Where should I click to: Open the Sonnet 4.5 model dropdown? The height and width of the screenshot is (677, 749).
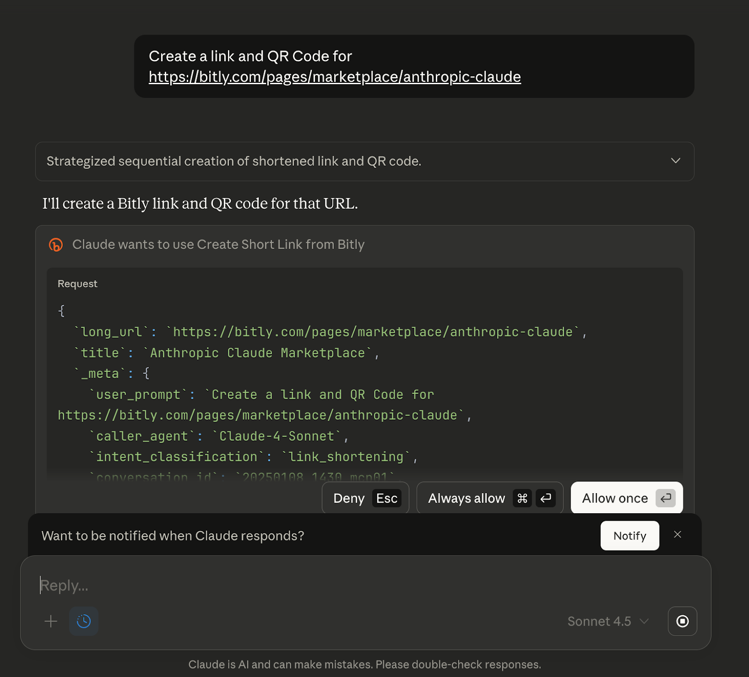point(608,621)
